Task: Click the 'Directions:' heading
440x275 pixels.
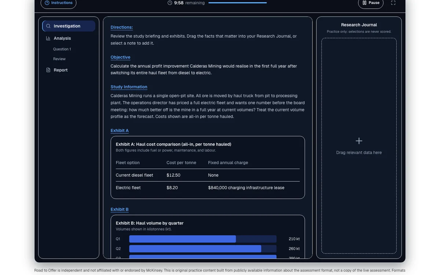Action: tap(122, 27)
